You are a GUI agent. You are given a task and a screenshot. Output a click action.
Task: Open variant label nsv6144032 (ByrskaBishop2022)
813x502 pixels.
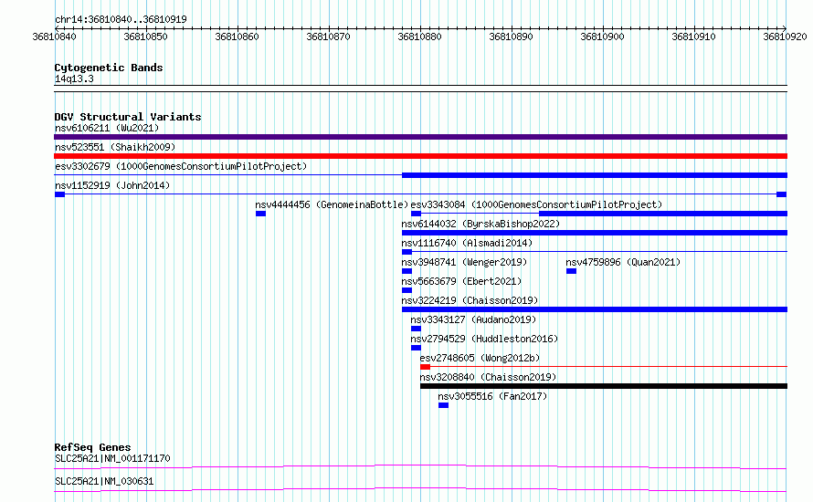[x=480, y=224]
